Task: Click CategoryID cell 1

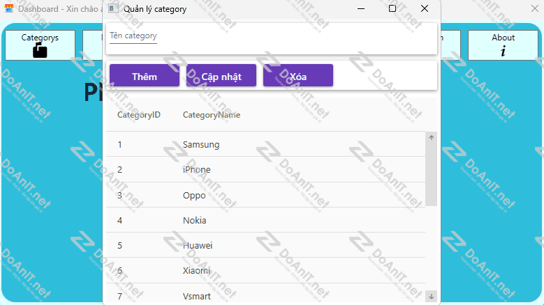Action: pos(119,145)
